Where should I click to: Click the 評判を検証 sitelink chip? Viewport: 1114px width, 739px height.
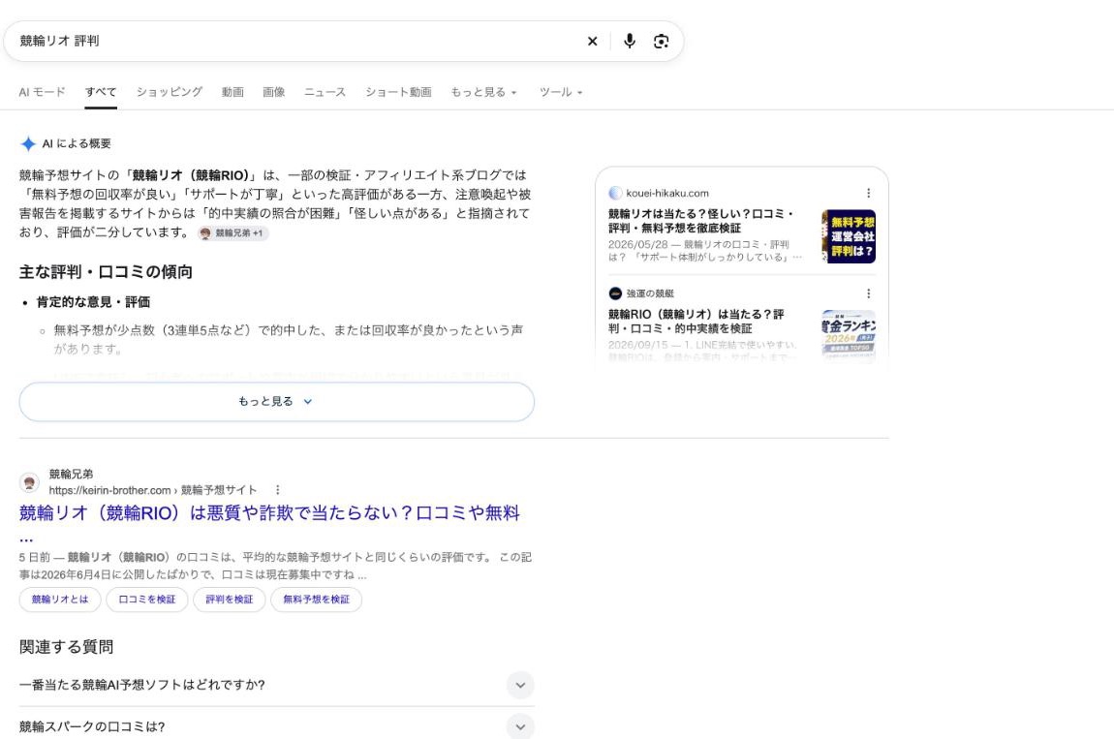click(230, 599)
